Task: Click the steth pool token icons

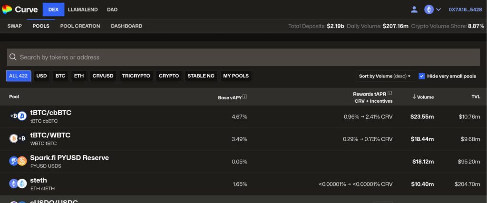Action: [18, 184]
